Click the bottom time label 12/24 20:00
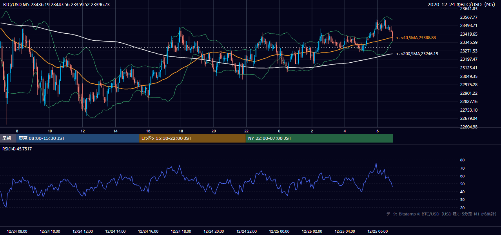 (x=214, y=231)
